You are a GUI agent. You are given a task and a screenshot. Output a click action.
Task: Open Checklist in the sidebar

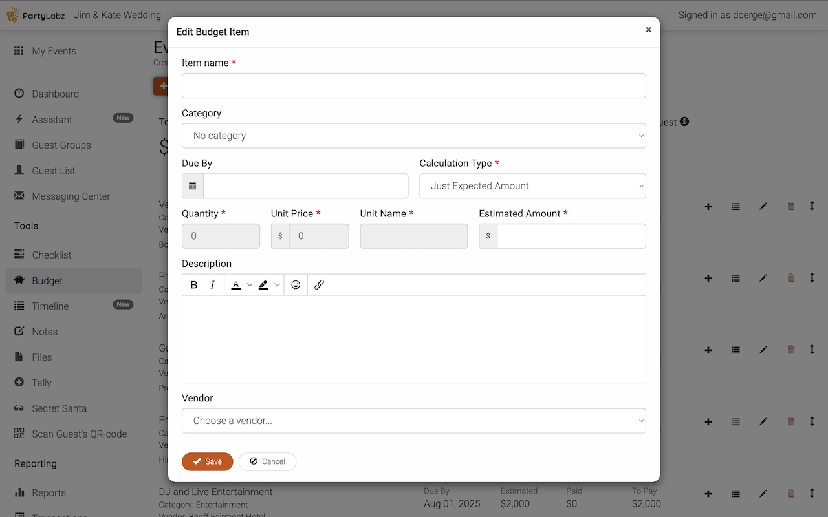pyautogui.click(x=52, y=255)
